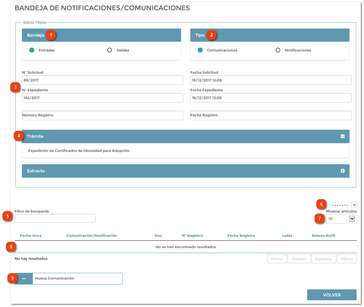Click the plus icon on the Extracto header
Image resolution: width=364 pixels, height=307 pixels.
pyautogui.click(x=343, y=171)
